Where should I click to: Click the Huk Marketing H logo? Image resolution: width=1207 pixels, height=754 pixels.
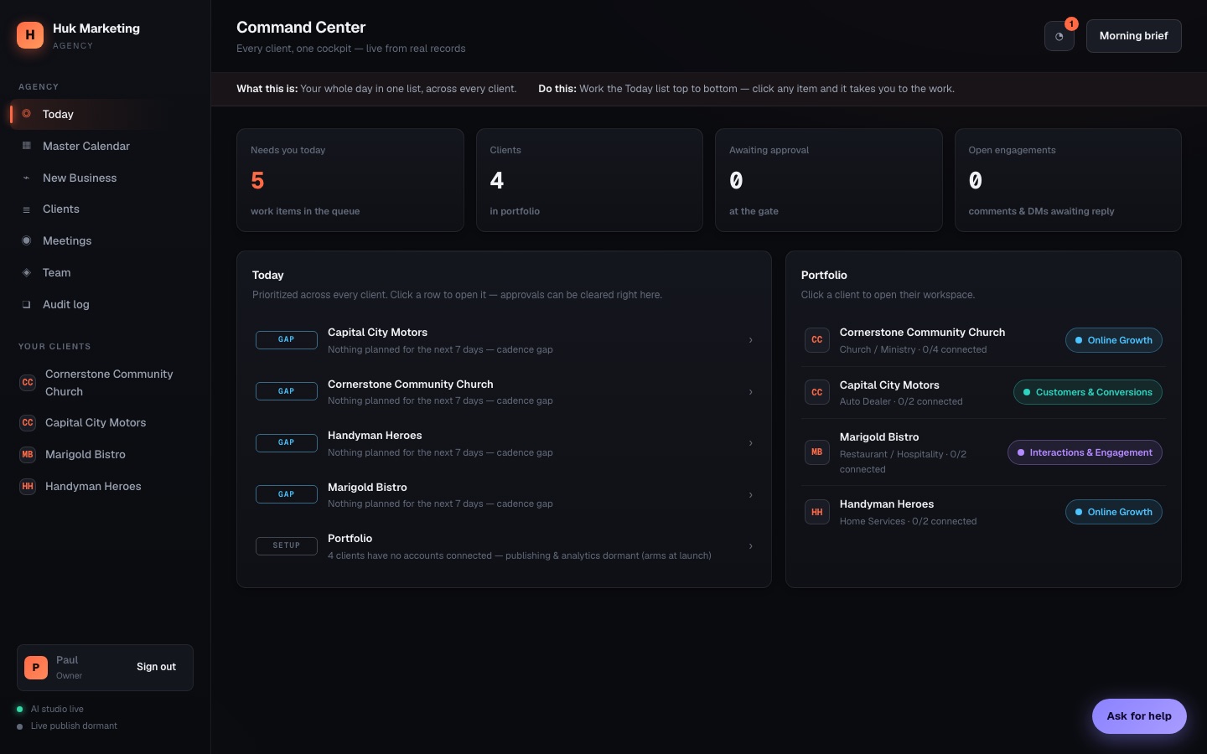click(30, 35)
